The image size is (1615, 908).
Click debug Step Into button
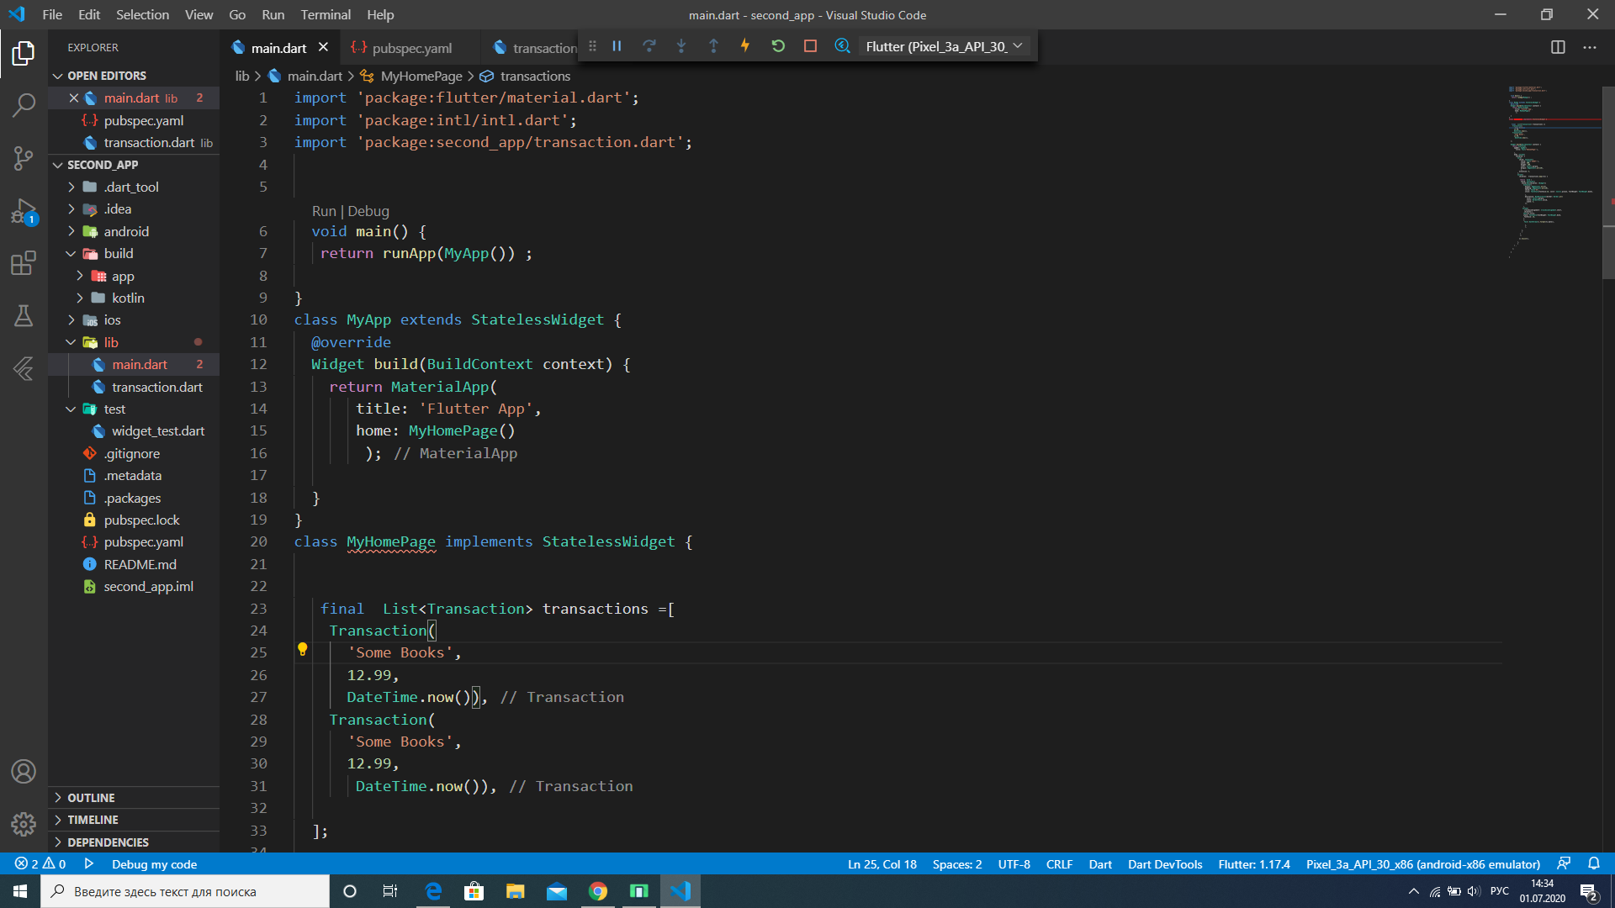pos(681,46)
